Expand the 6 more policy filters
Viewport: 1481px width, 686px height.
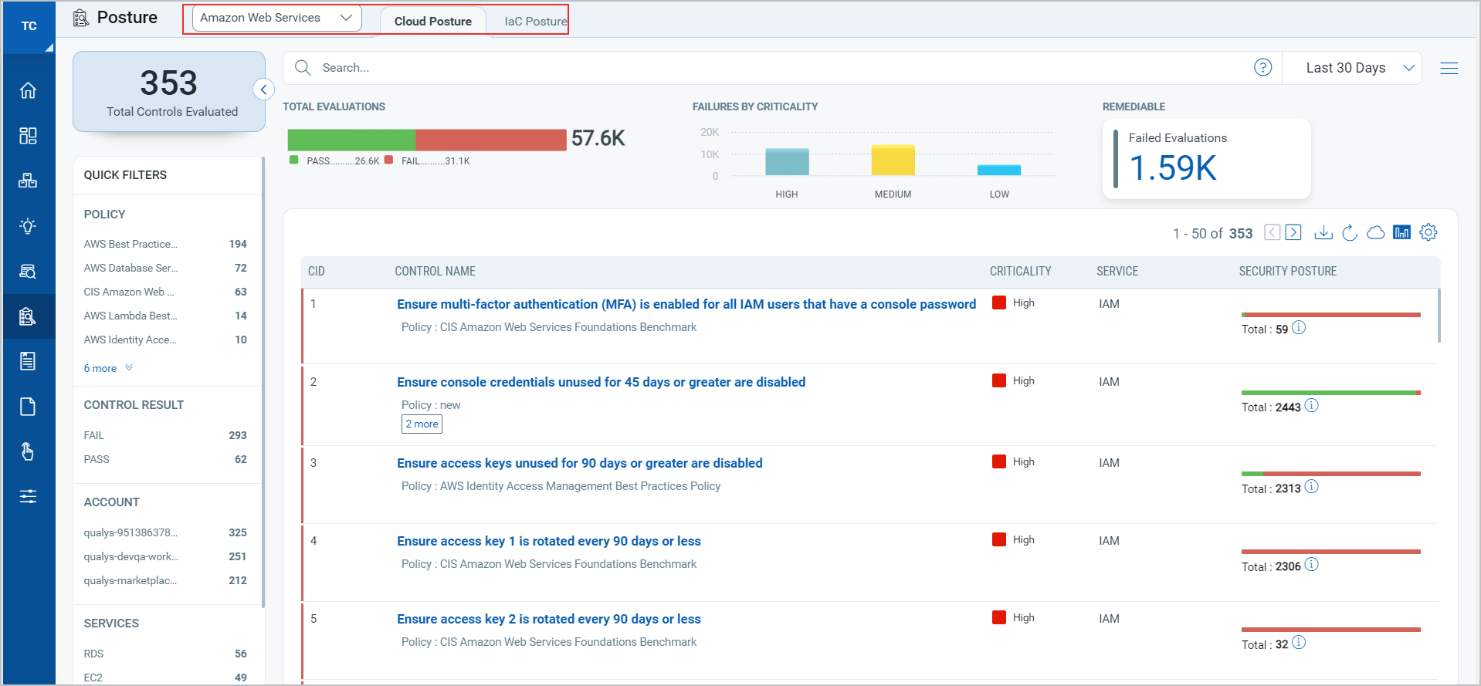(108, 369)
